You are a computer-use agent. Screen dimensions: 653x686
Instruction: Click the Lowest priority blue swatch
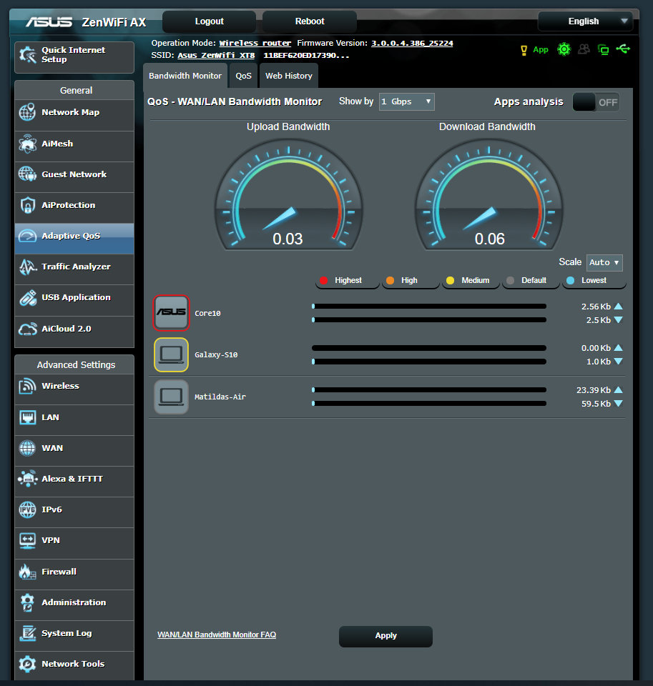pyautogui.click(x=570, y=280)
